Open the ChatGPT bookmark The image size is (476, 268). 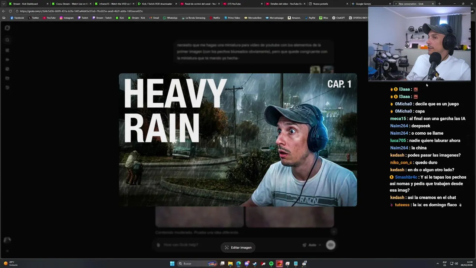[x=338, y=18]
